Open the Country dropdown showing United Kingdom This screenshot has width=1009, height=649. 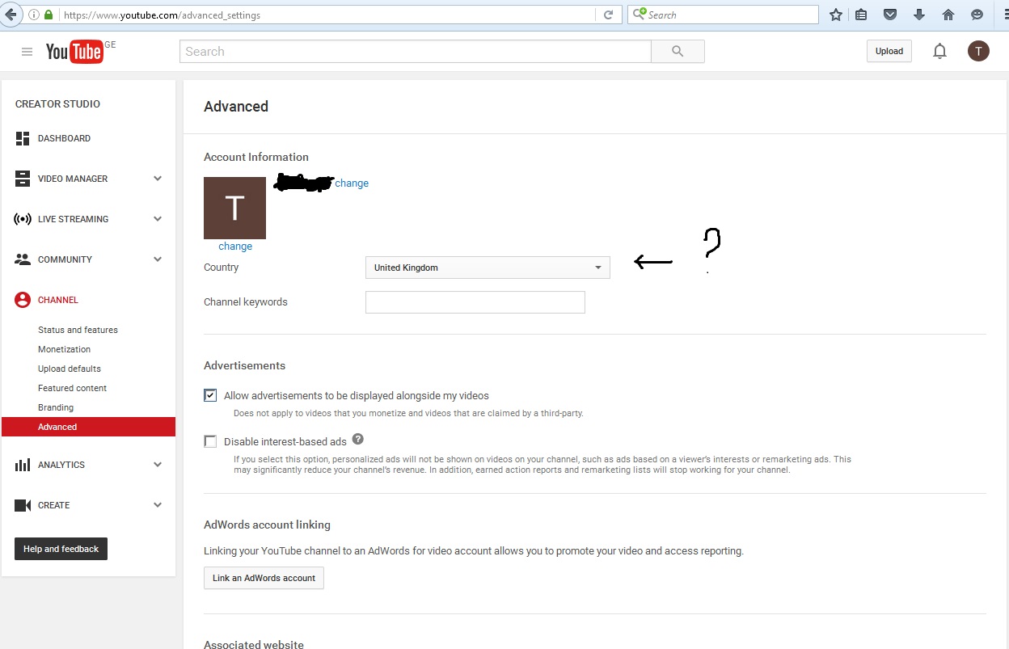pyautogui.click(x=488, y=268)
